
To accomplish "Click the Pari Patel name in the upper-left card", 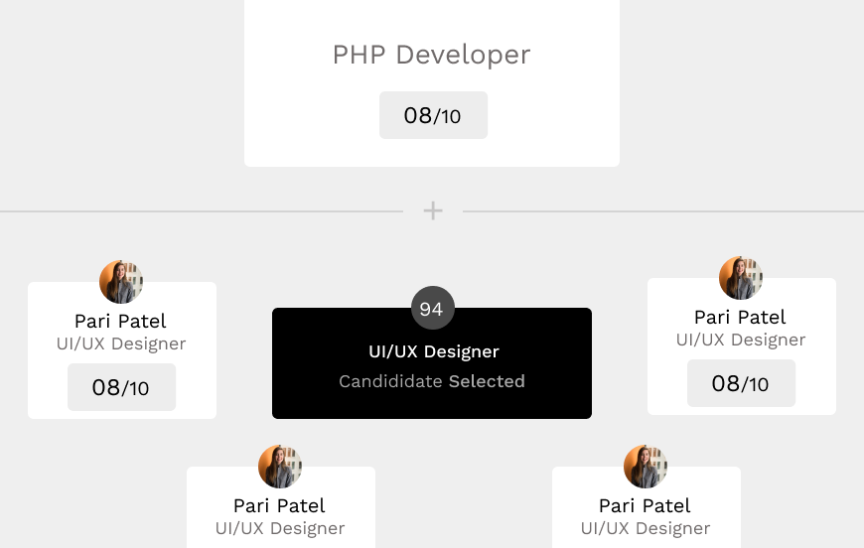I will pos(120,321).
